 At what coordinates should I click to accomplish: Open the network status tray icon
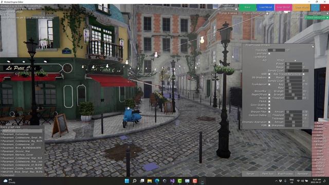[298, 181]
